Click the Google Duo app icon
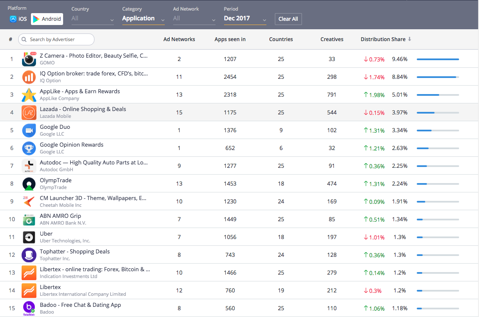The height and width of the screenshot is (317, 479). pos(29,130)
